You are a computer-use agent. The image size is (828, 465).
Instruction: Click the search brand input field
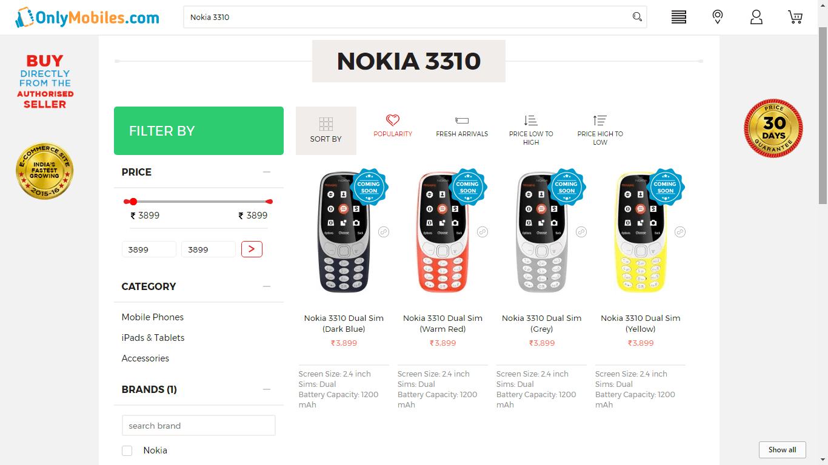click(199, 426)
